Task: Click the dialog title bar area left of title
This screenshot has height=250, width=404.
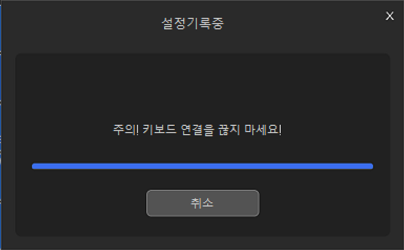Action: pos(81,24)
